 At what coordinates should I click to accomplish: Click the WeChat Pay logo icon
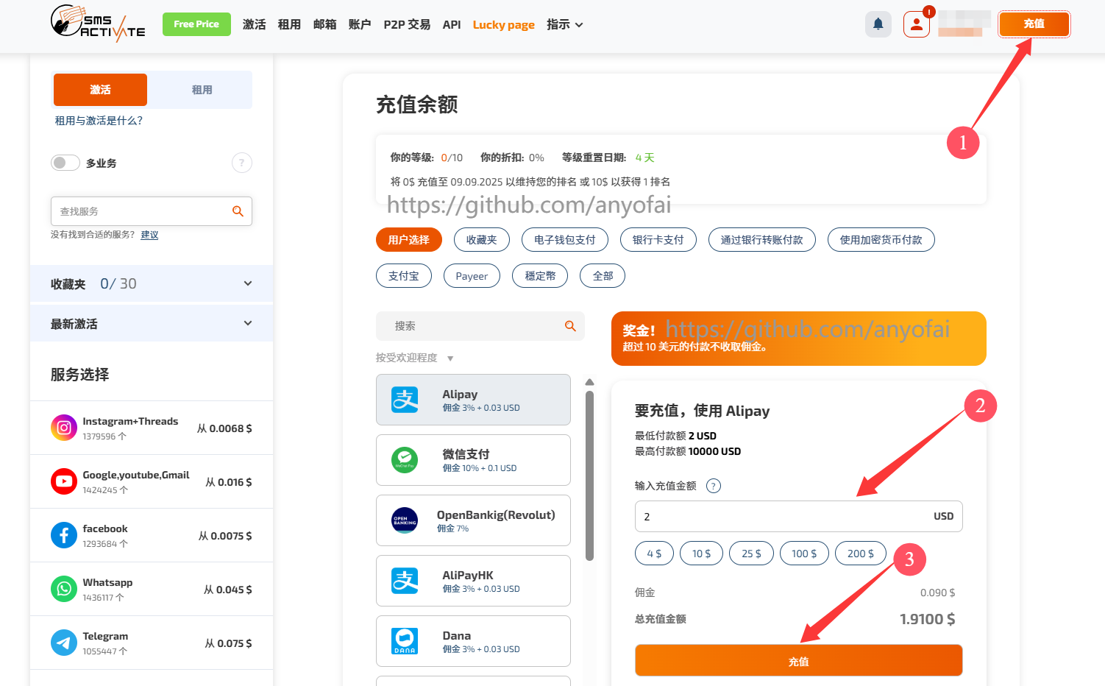coord(405,460)
